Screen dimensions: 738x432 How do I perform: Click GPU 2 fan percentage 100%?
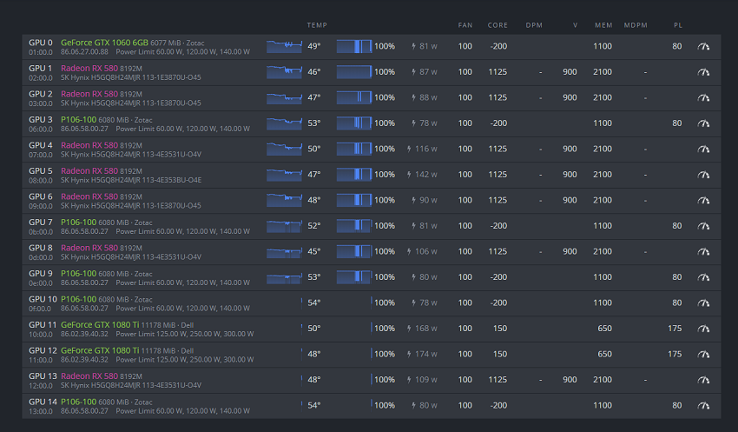pyautogui.click(x=385, y=97)
